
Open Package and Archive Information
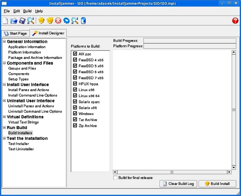(x=35, y=57)
